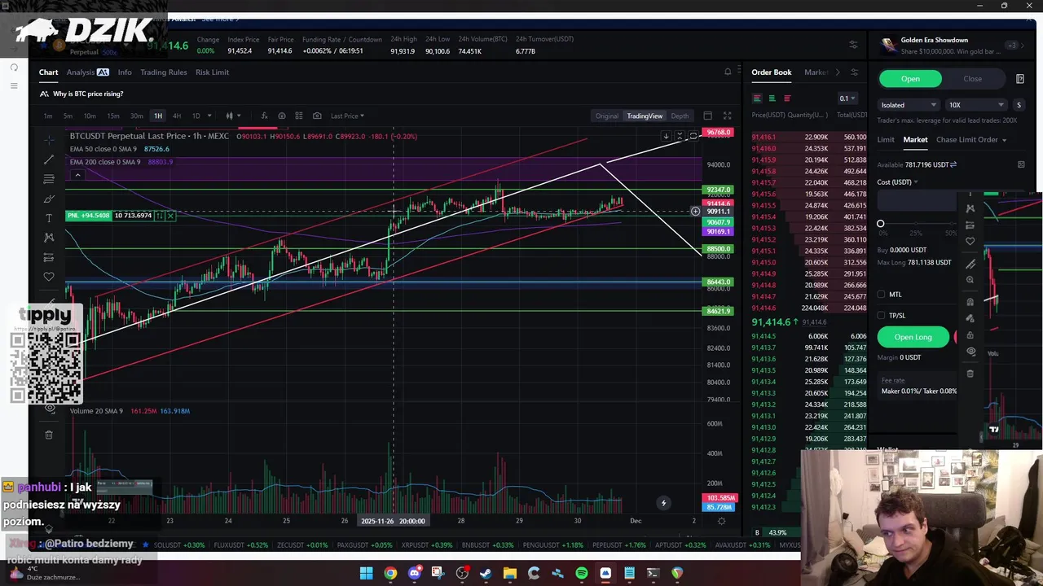This screenshot has width=1043, height=586.
Task: Select the trend line drawing tool
Action: pyautogui.click(x=49, y=159)
